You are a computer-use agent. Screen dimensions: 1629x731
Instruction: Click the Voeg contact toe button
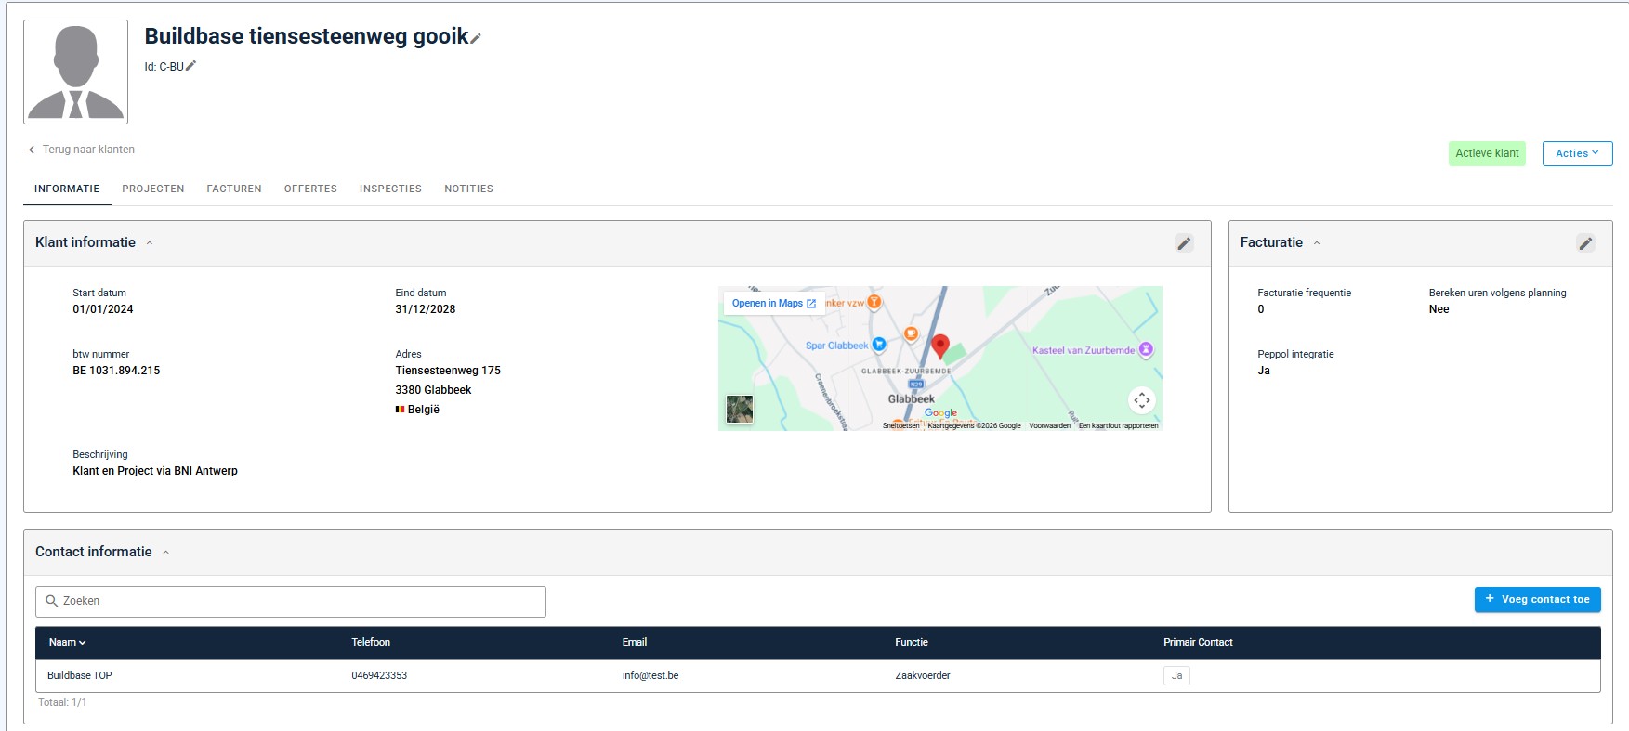[x=1537, y=600]
